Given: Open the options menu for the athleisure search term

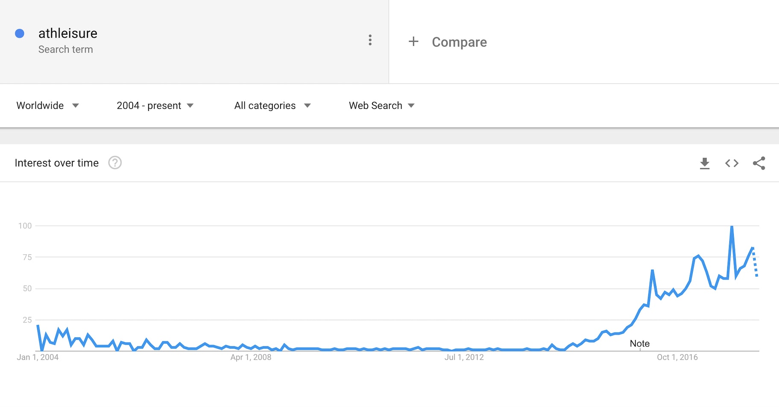Looking at the screenshot, I should click(370, 40).
